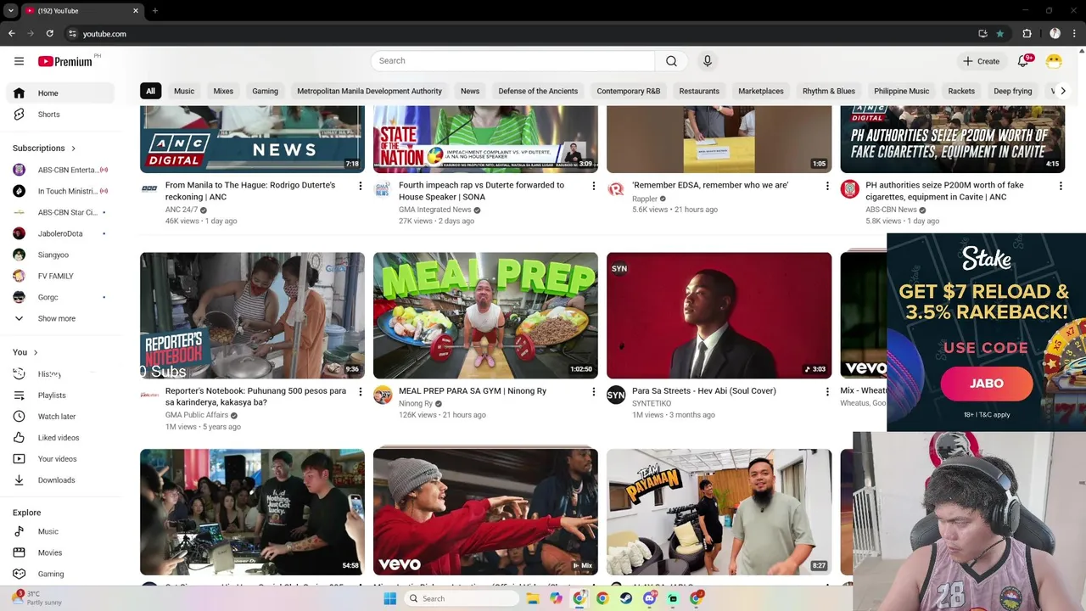Open the account avatar menu
The image size is (1086, 611).
[1054, 61]
